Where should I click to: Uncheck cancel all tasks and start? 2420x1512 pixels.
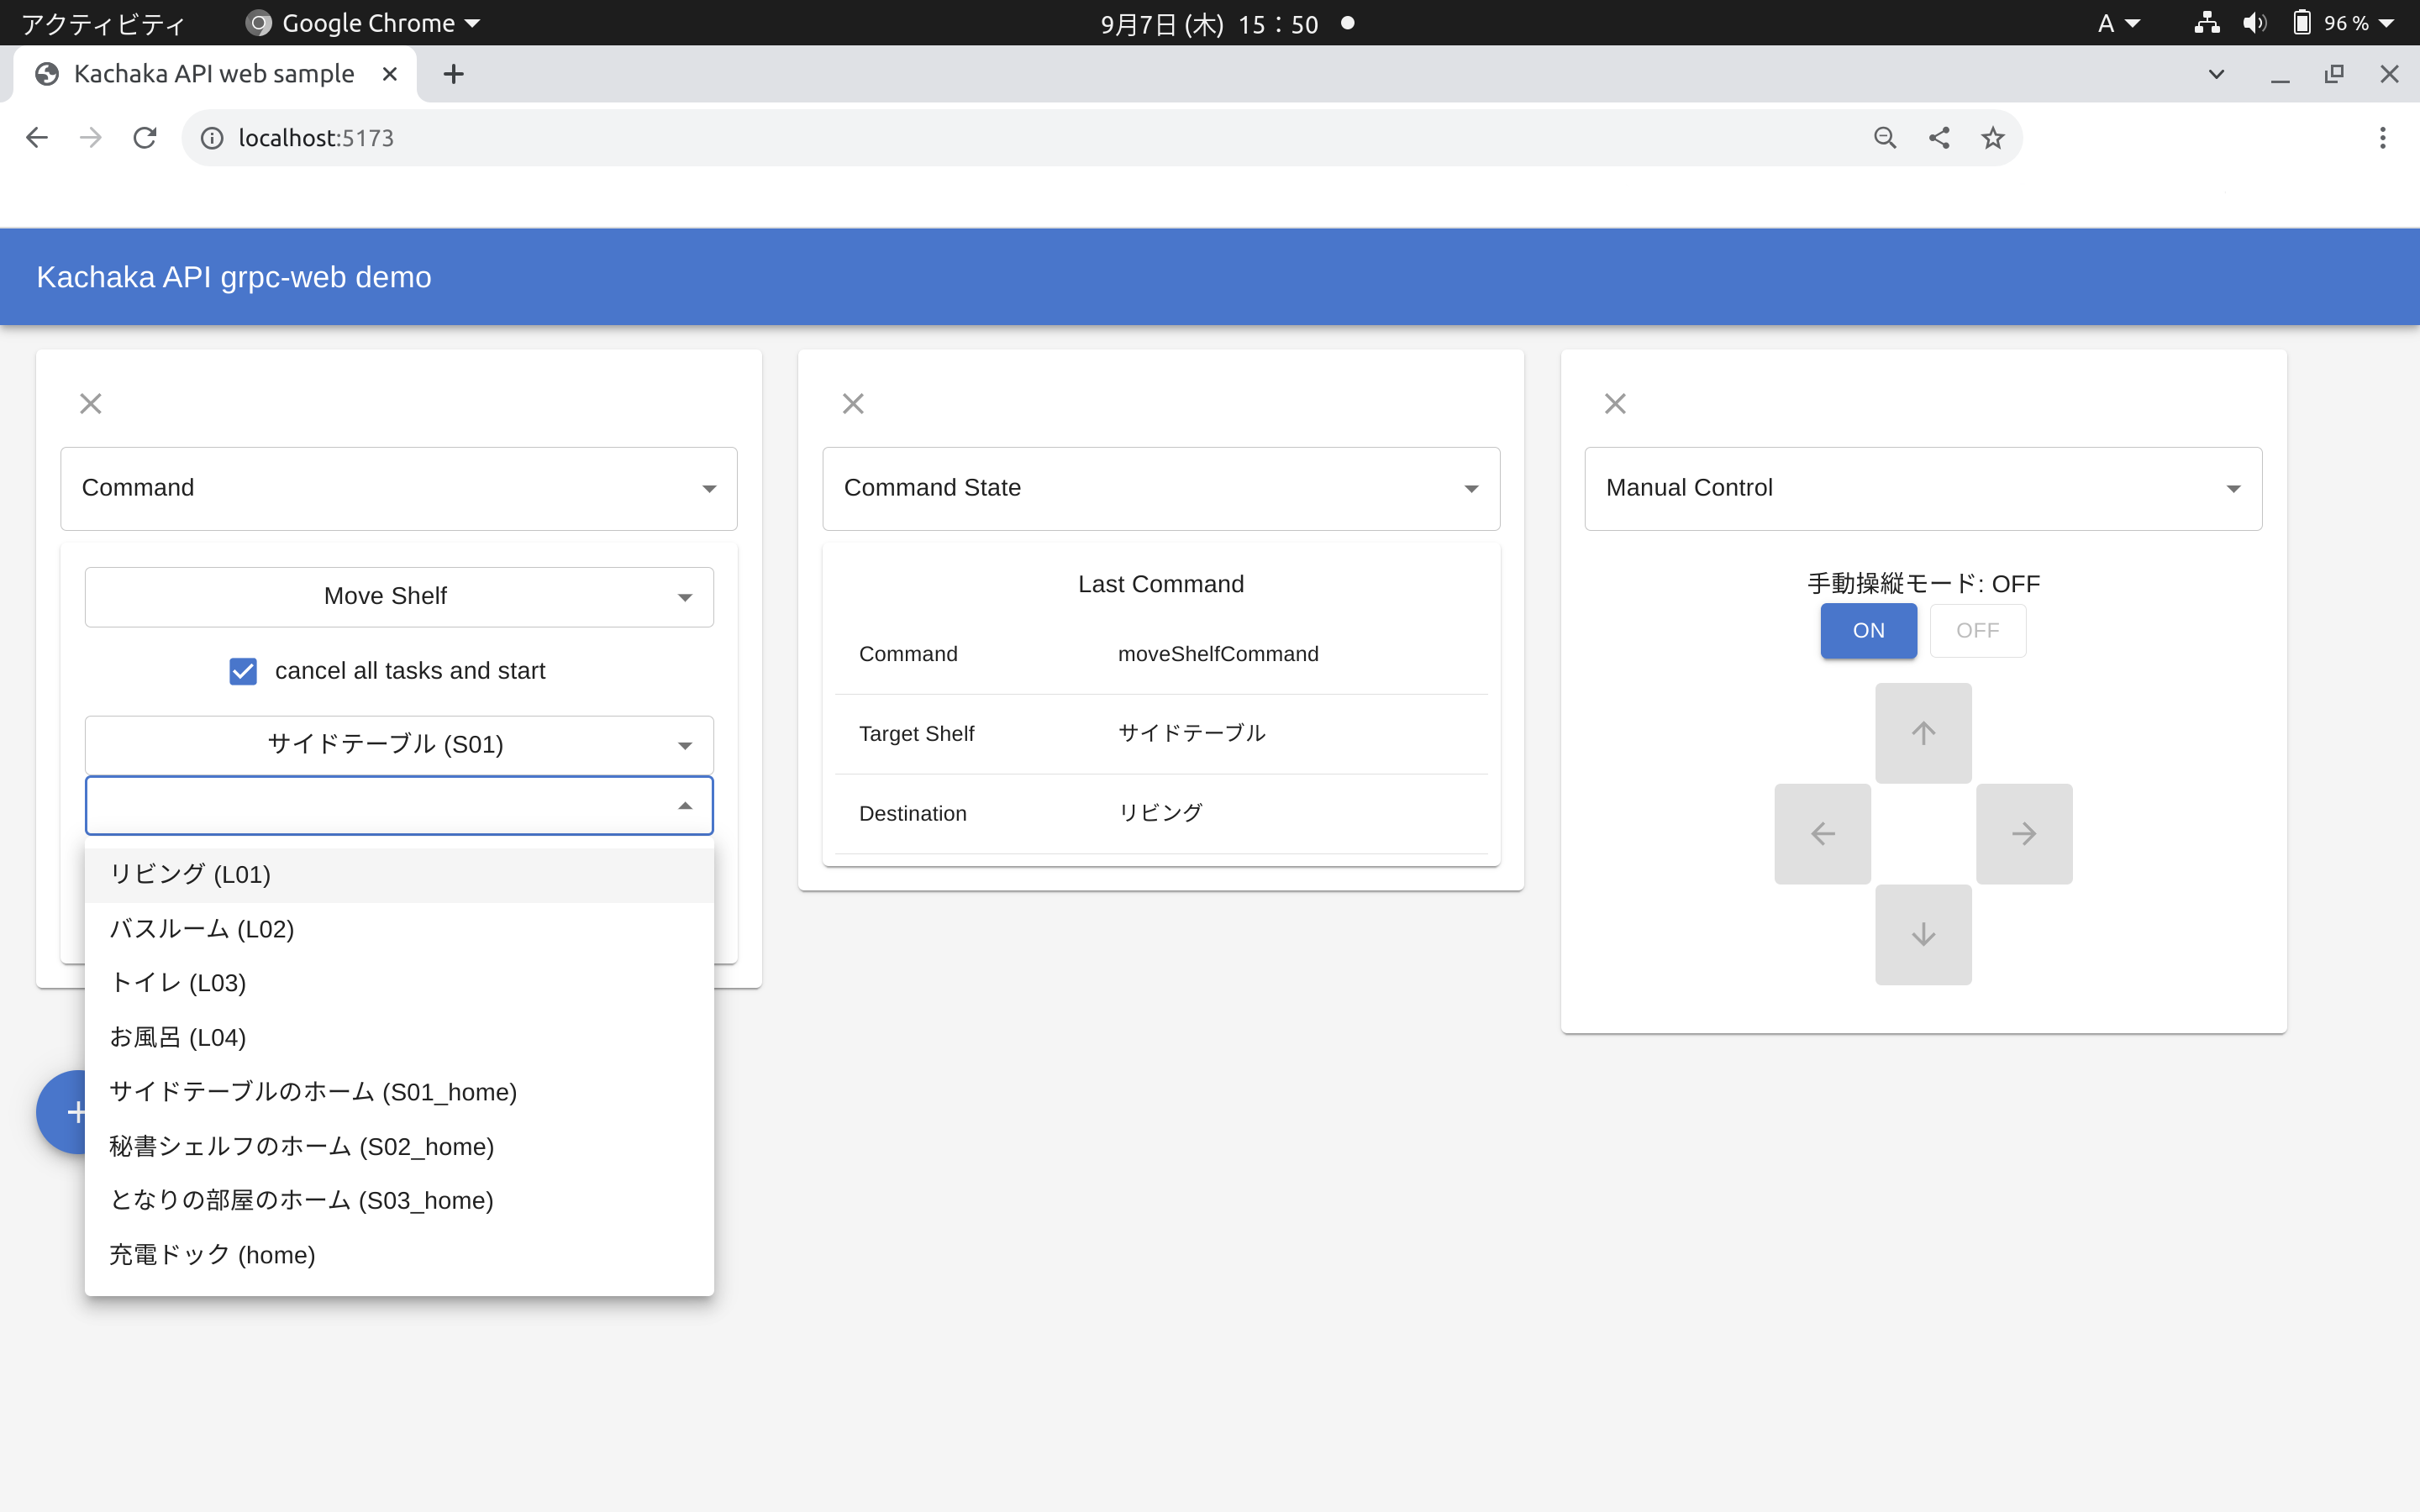coord(243,671)
